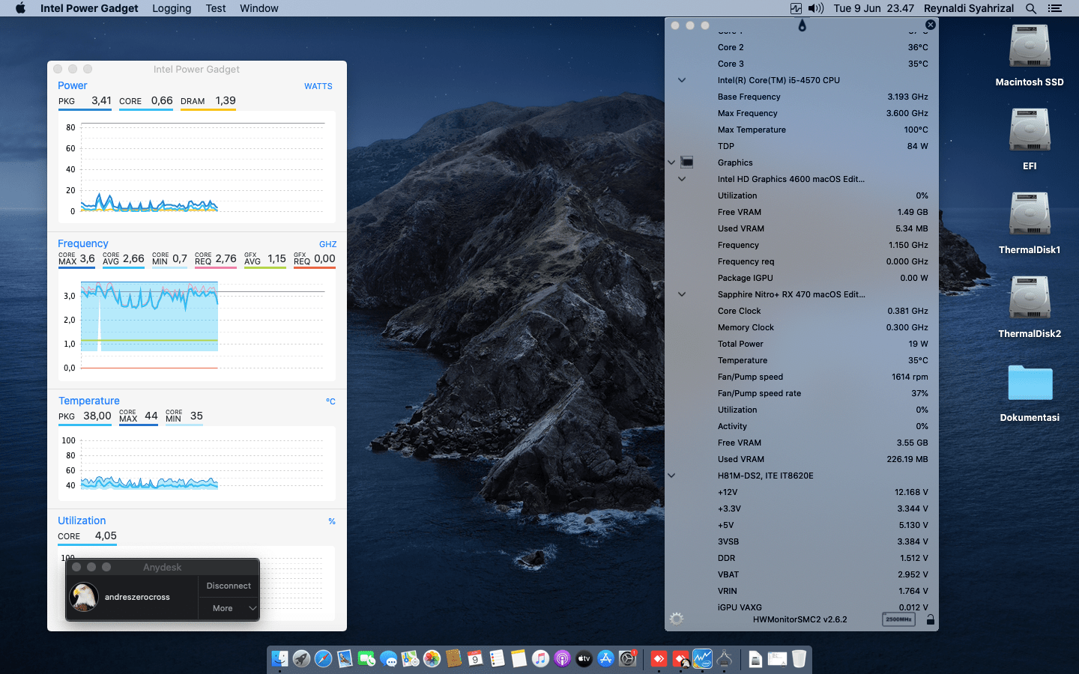Open the Logging menu
Viewport: 1079px width, 674px height.
pos(172,8)
